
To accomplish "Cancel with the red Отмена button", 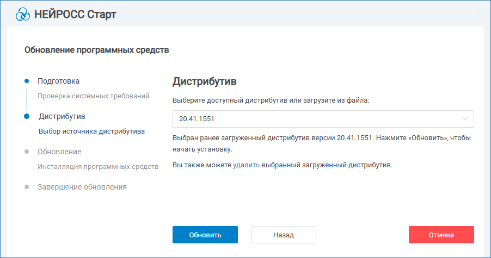I will (441, 235).
